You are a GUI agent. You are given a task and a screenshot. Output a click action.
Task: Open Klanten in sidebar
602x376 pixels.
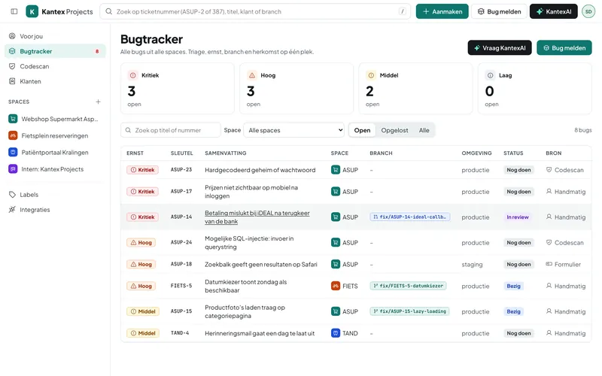(x=55, y=81)
